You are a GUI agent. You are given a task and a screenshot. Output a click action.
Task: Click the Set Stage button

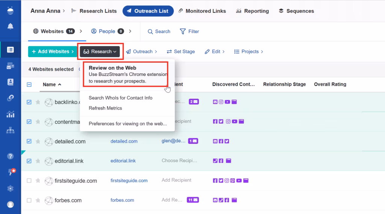click(x=181, y=51)
